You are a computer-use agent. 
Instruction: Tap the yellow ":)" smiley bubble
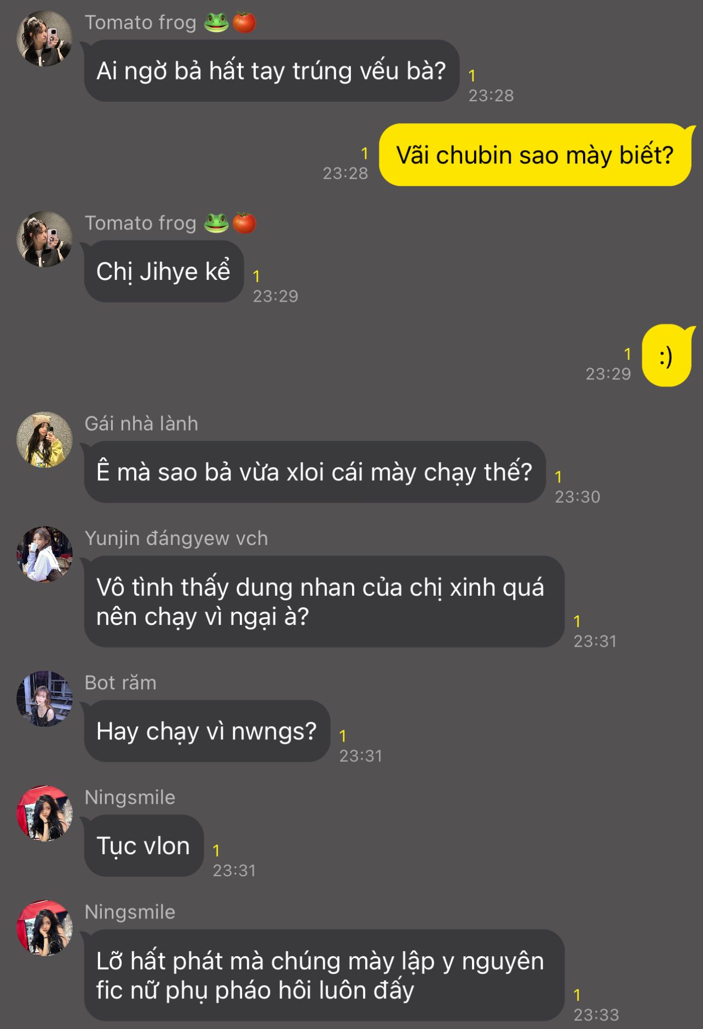pyautogui.click(x=666, y=356)
